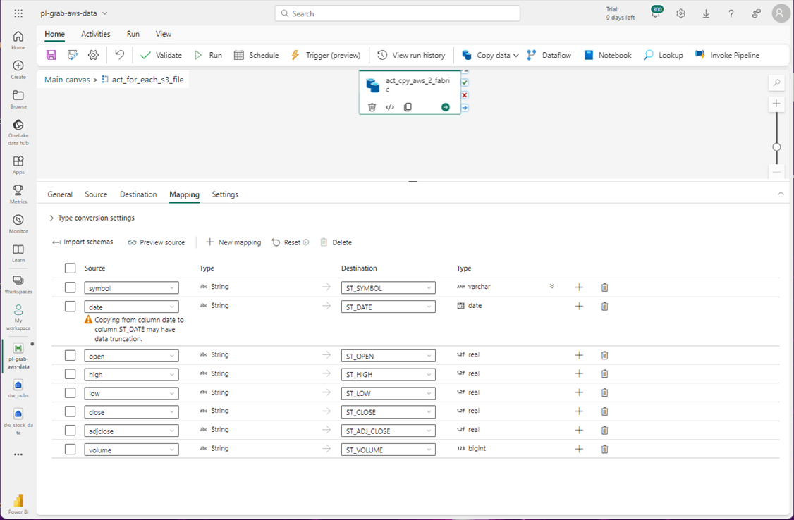The width and height of the screenshot is (794, 520).
Task: Click the Undo arrow icon
Action: [x=120, y=55]
